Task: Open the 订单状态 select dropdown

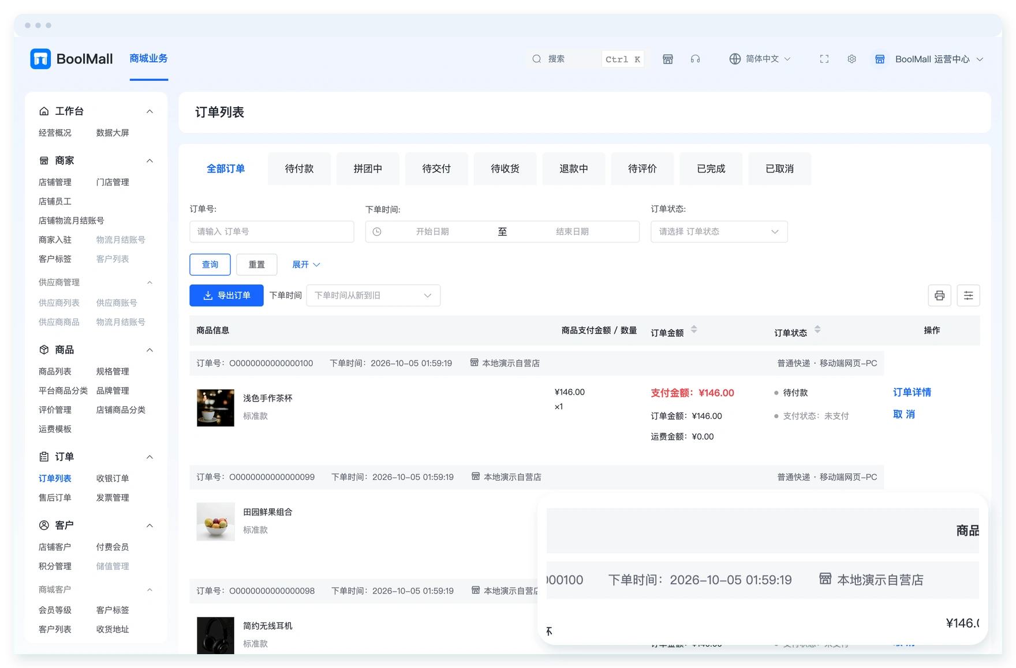Action: (719, 232)
